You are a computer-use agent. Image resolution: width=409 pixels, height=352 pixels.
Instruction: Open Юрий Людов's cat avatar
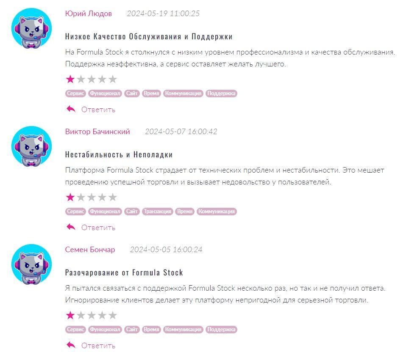click(x=31, y=28)
